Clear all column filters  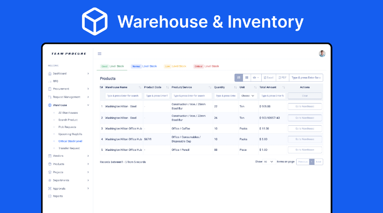305,96
